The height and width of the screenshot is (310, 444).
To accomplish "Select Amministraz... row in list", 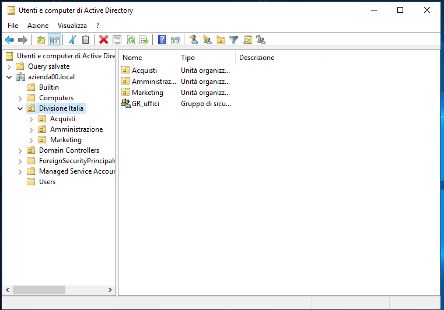I will pyautogui.click(x=154, y=82).
